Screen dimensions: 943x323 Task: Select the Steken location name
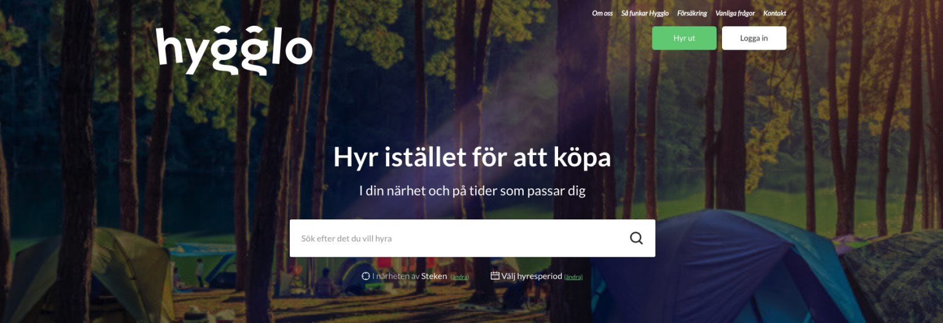[434, 276]
